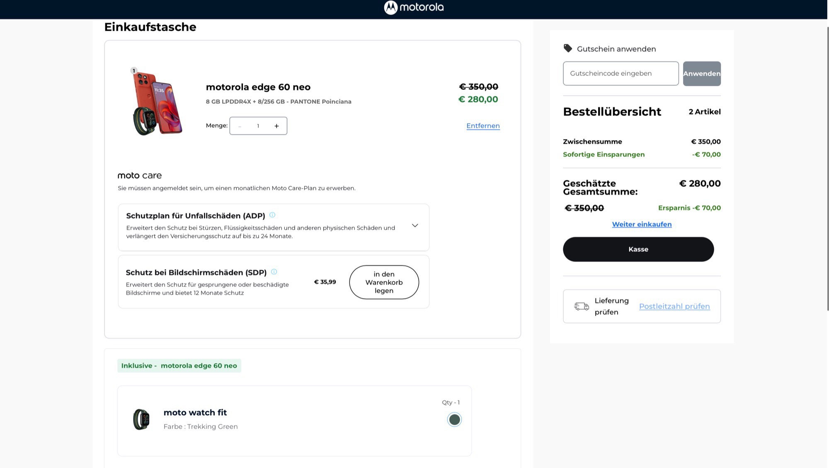829x468 pixels.
Task: Apply coupon with the Anwenden button
Action: pyautogui.click(x=702, y=73)
